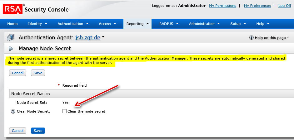The image size is (294, 140).
Task: Click the help question mark icon beside Help on this page
Action: point(251,38)
